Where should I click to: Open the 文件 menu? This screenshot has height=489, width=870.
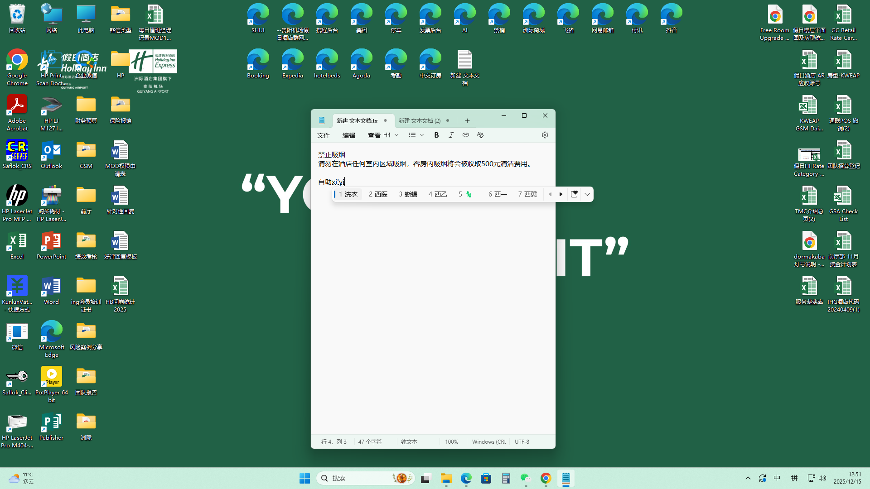[324, 135]
